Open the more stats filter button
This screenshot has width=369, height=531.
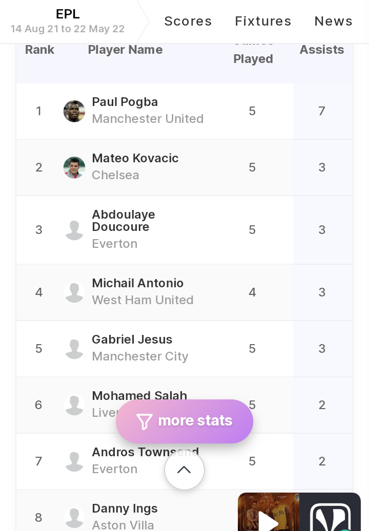pyautogui.click(x=184, y=421)
